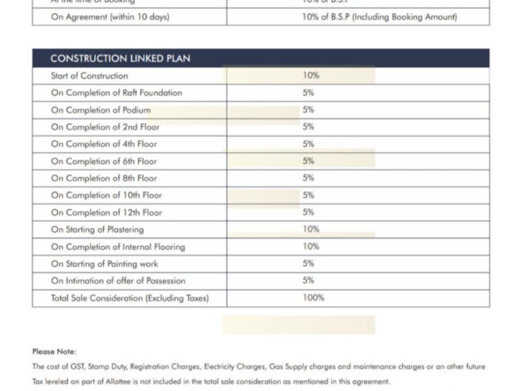521x391 pixels.
Task: Click On Intimation of offer of Possession
Action: pyautogui.click(x=118, y=281)
